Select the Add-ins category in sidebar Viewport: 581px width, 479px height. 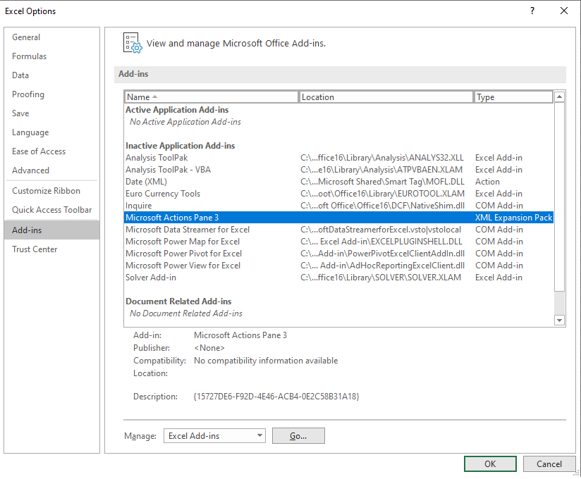(x=52, y=230)
